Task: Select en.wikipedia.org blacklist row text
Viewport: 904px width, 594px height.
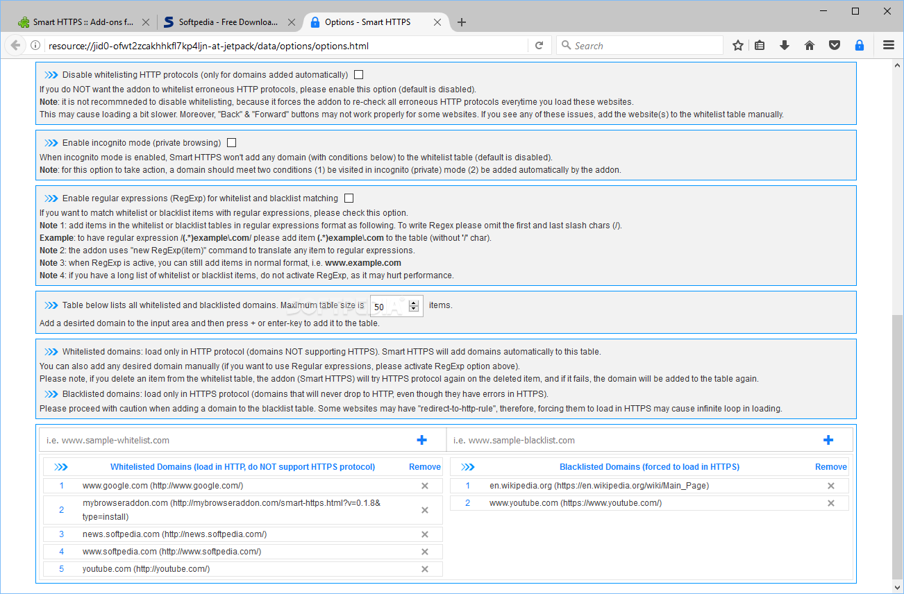Action: click(x=599, y=486)
